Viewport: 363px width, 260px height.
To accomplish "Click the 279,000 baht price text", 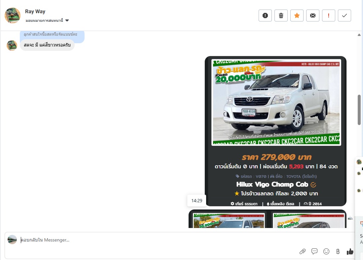I will pyautogui.click(x=277, y=157).
